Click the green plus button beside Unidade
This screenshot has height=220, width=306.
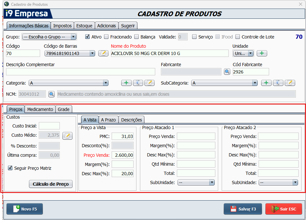click(261, 53)
